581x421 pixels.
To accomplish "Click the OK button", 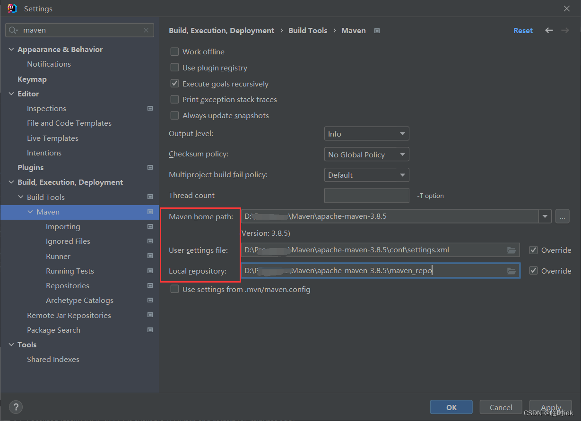I will (x=451, y=407).
